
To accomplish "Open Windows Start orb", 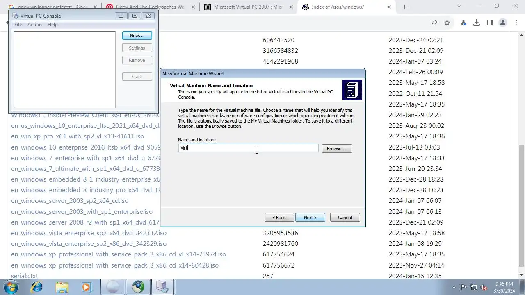I will pyautogui.click(x=11, y=287).
